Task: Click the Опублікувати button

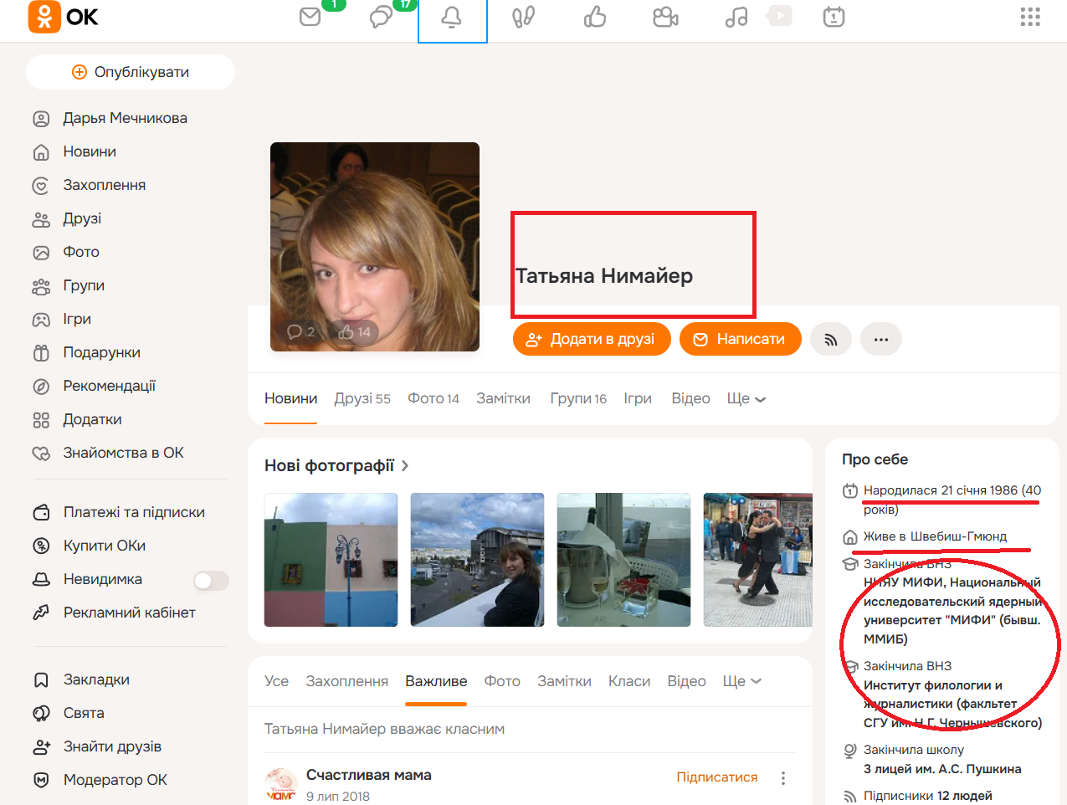Action: pos(131,72)
